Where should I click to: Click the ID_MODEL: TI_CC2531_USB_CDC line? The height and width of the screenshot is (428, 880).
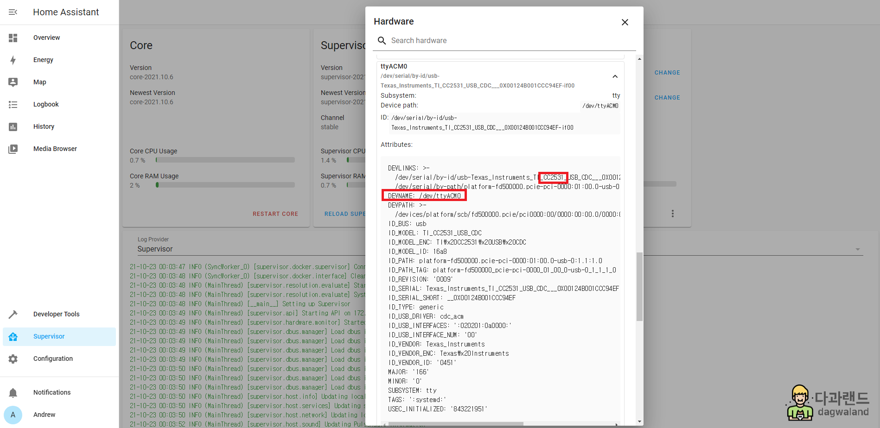[435, 233]
